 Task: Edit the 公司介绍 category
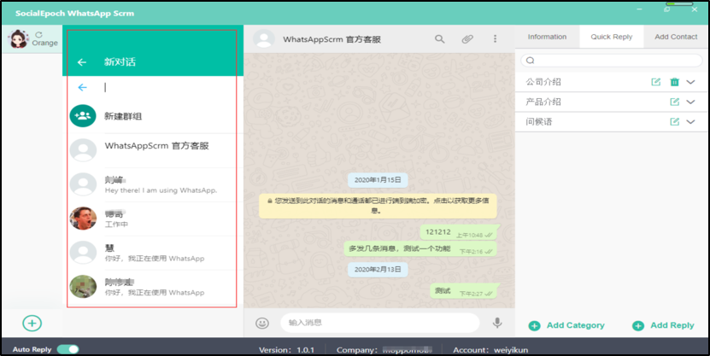point(655,82)
